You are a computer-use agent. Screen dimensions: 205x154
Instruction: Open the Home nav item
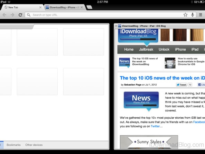coord(129,49)
